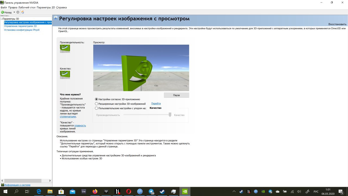Image resolution: width=348 pixels, height=196 pixels.
Task: Launch Microsoft Edge from the taskbar
Action: [39, 191]
